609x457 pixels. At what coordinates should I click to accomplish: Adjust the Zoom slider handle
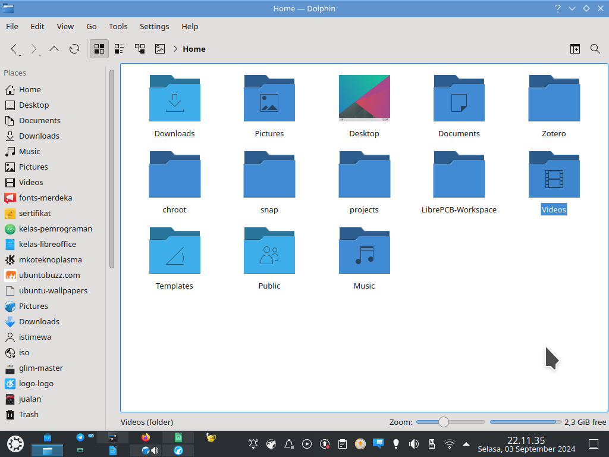(444, 422)
